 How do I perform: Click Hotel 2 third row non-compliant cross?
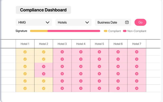pos(44,66)
